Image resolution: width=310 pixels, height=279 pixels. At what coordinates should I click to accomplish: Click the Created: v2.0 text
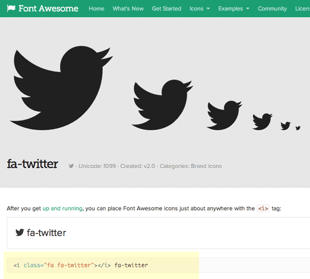(x=138, y=166)
